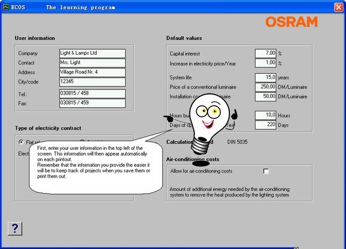This screenshot has width=346, height=249.
Task: Click the Capital interest label
Action: (185, 54)
